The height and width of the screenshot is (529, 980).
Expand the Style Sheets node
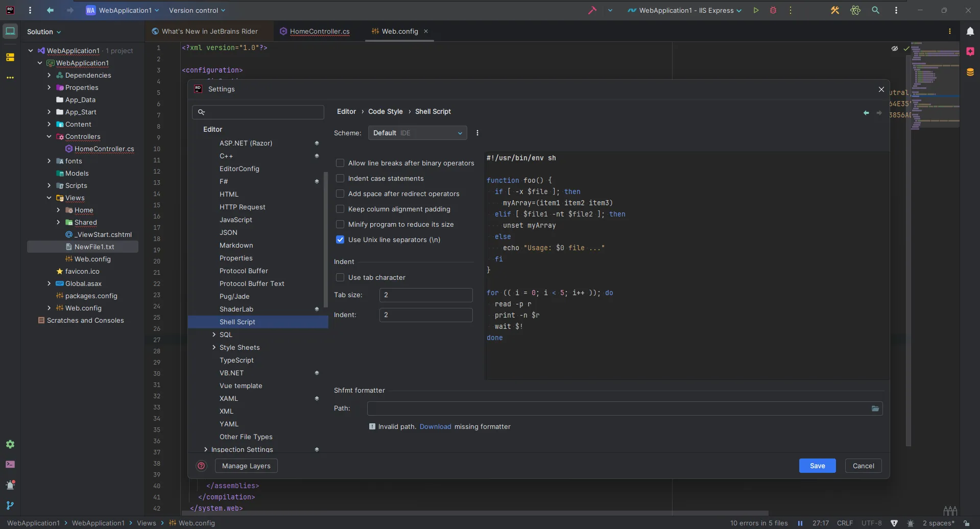tap(214, 348)
